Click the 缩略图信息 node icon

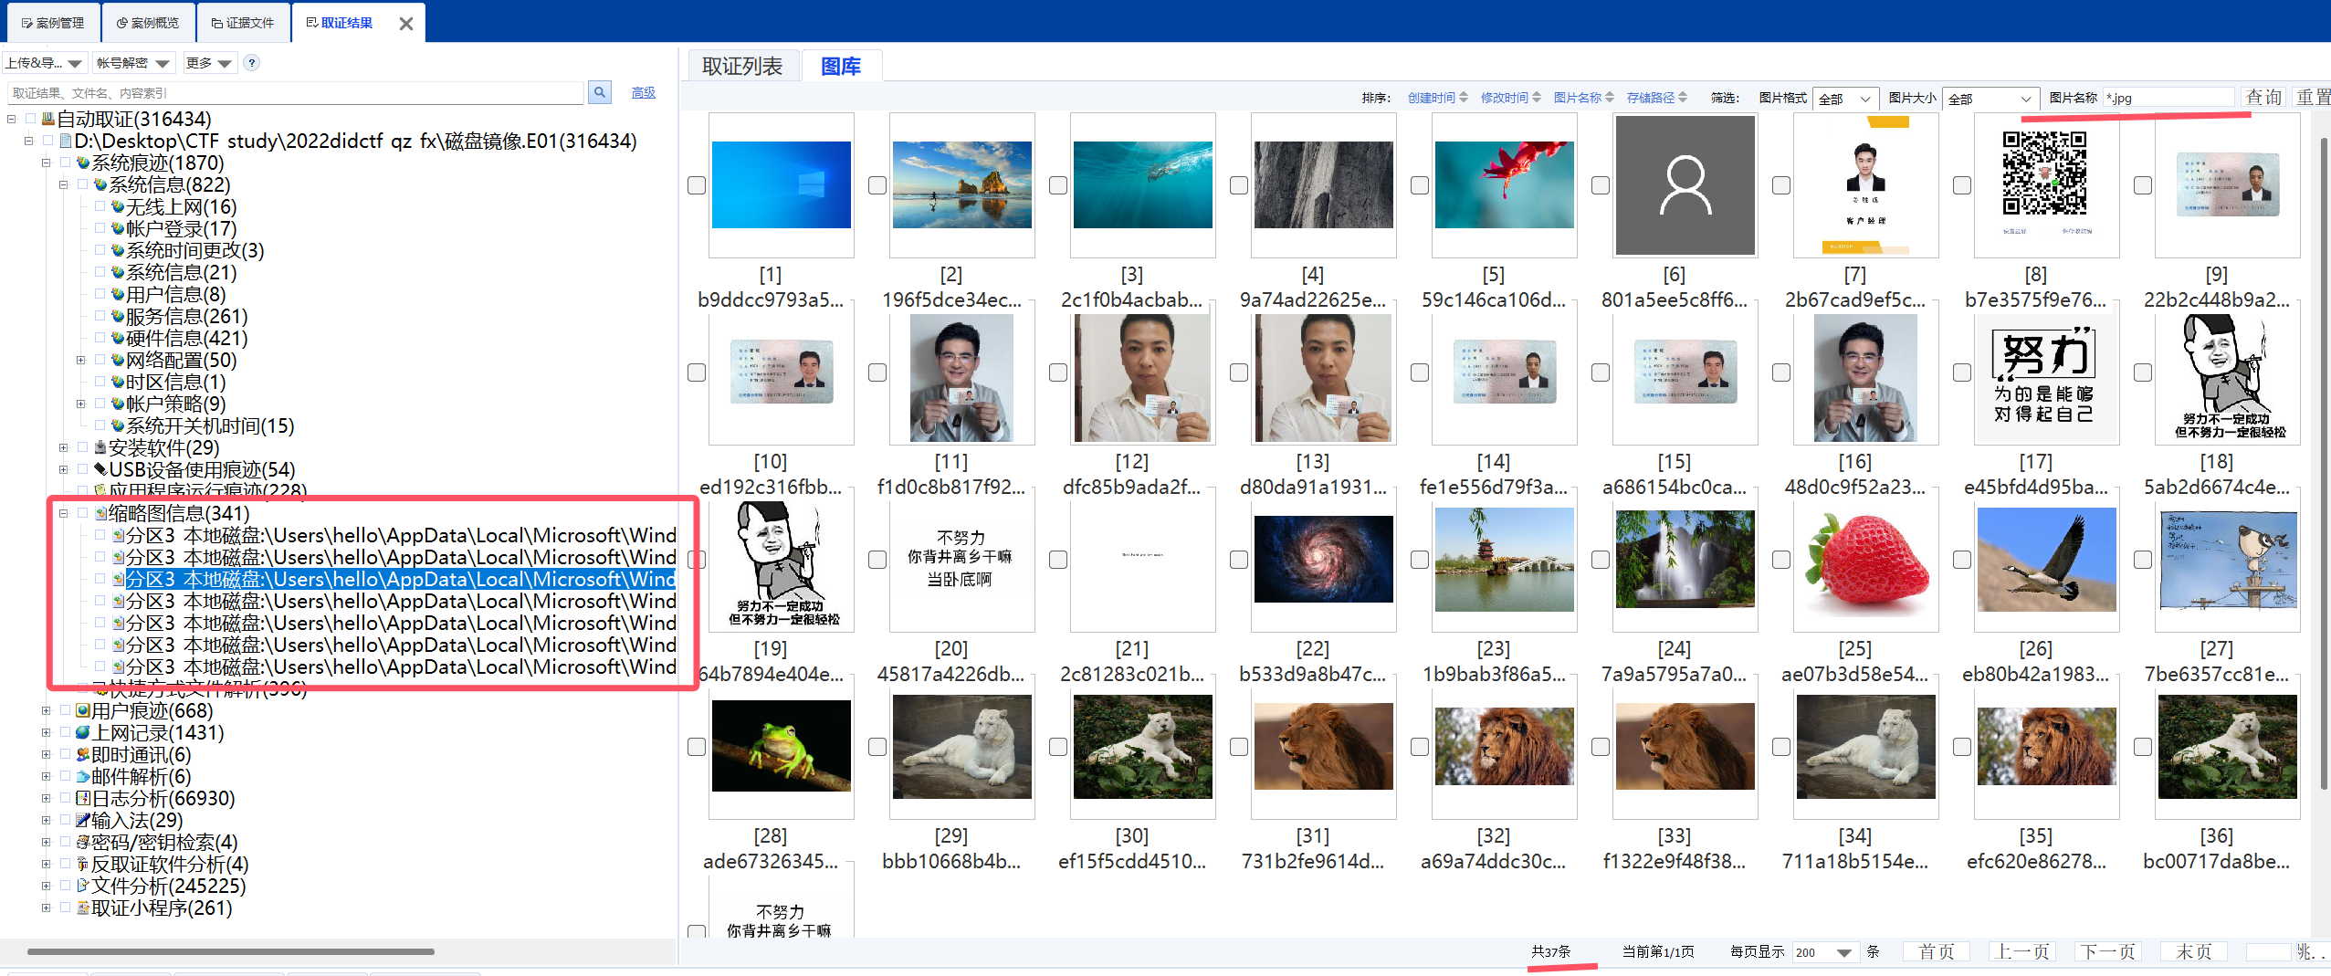[x=100, y=514]
